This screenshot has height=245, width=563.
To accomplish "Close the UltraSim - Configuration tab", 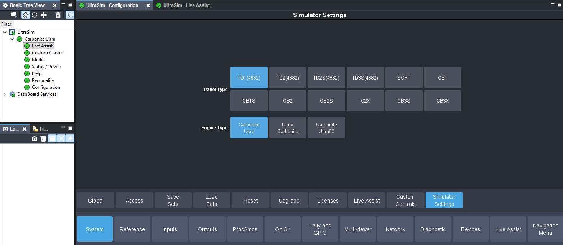I will (x=148, y=5).
